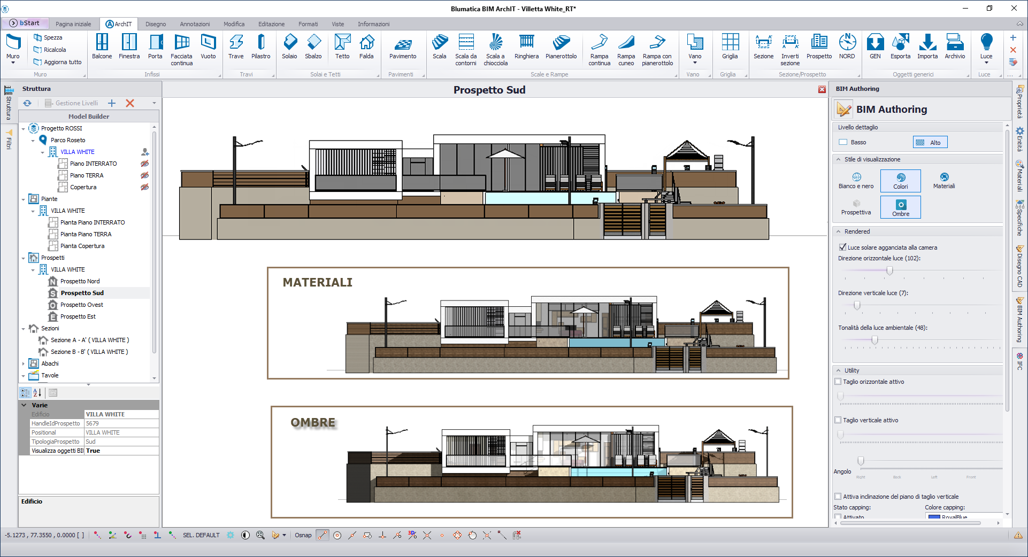
Task: Switch to the Viste ribbon tab
Action: click(337, 24)
